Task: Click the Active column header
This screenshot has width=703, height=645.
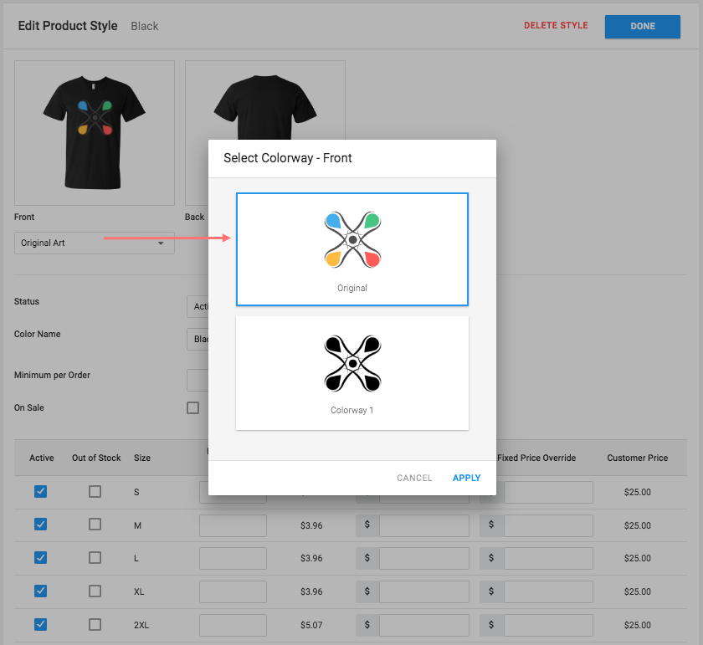Action: 41,458
